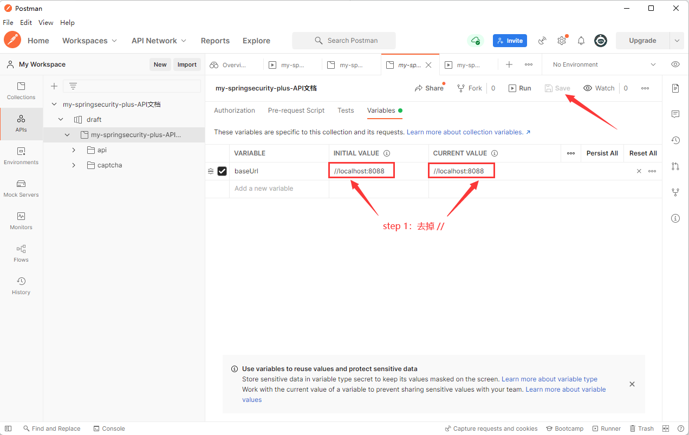Screen dimensions: 689x435
Task: Open the Help menu
Action: [68, 23]
